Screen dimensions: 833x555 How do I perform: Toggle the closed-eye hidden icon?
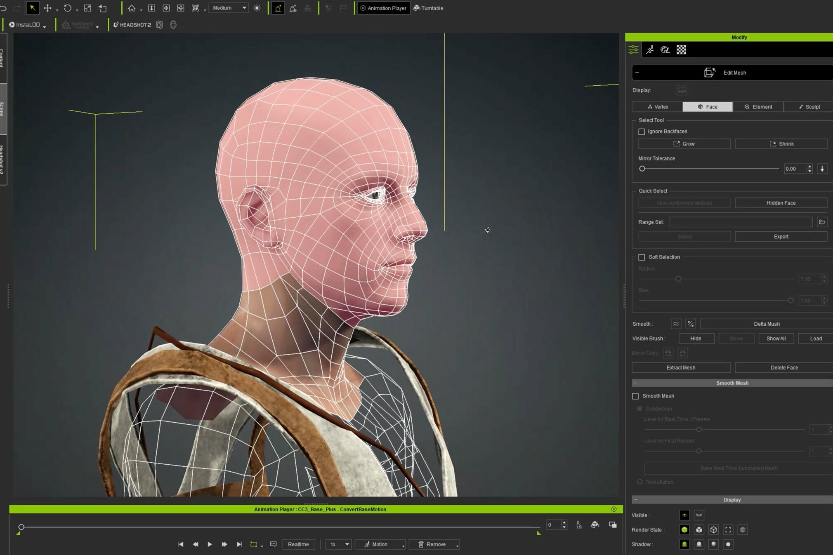click(x=699, y=515)
